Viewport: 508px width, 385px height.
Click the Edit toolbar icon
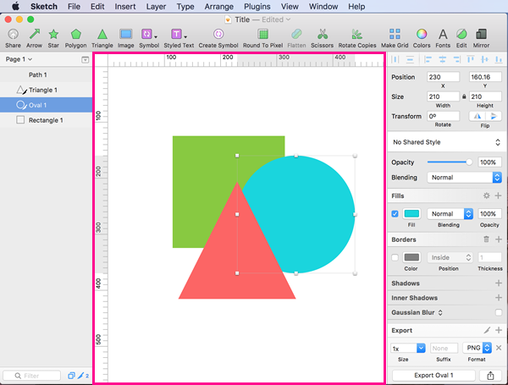tap(461, 35)
